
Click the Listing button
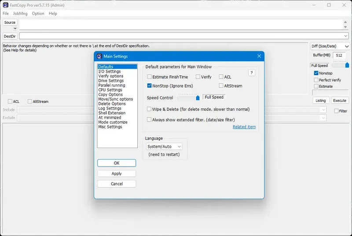click(x=321, y=101)
